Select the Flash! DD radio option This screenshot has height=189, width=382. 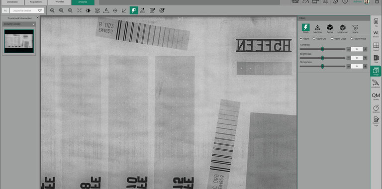click(319, 39)
